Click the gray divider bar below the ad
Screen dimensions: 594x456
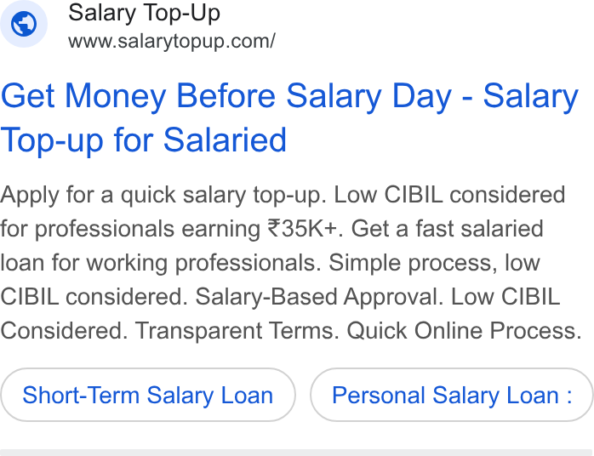[297, 453]
